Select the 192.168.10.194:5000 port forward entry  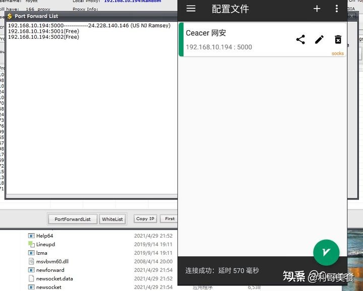[x=89, y=26]
